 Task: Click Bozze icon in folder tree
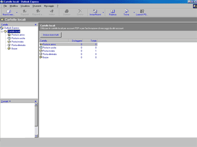(x=9, y=49)
